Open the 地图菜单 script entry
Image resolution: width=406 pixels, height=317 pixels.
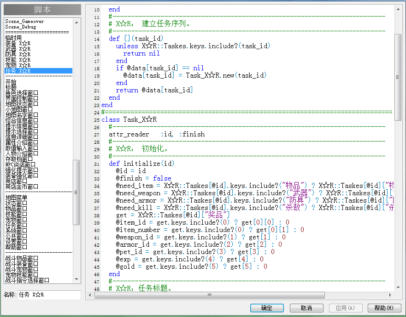click(16, 198)
